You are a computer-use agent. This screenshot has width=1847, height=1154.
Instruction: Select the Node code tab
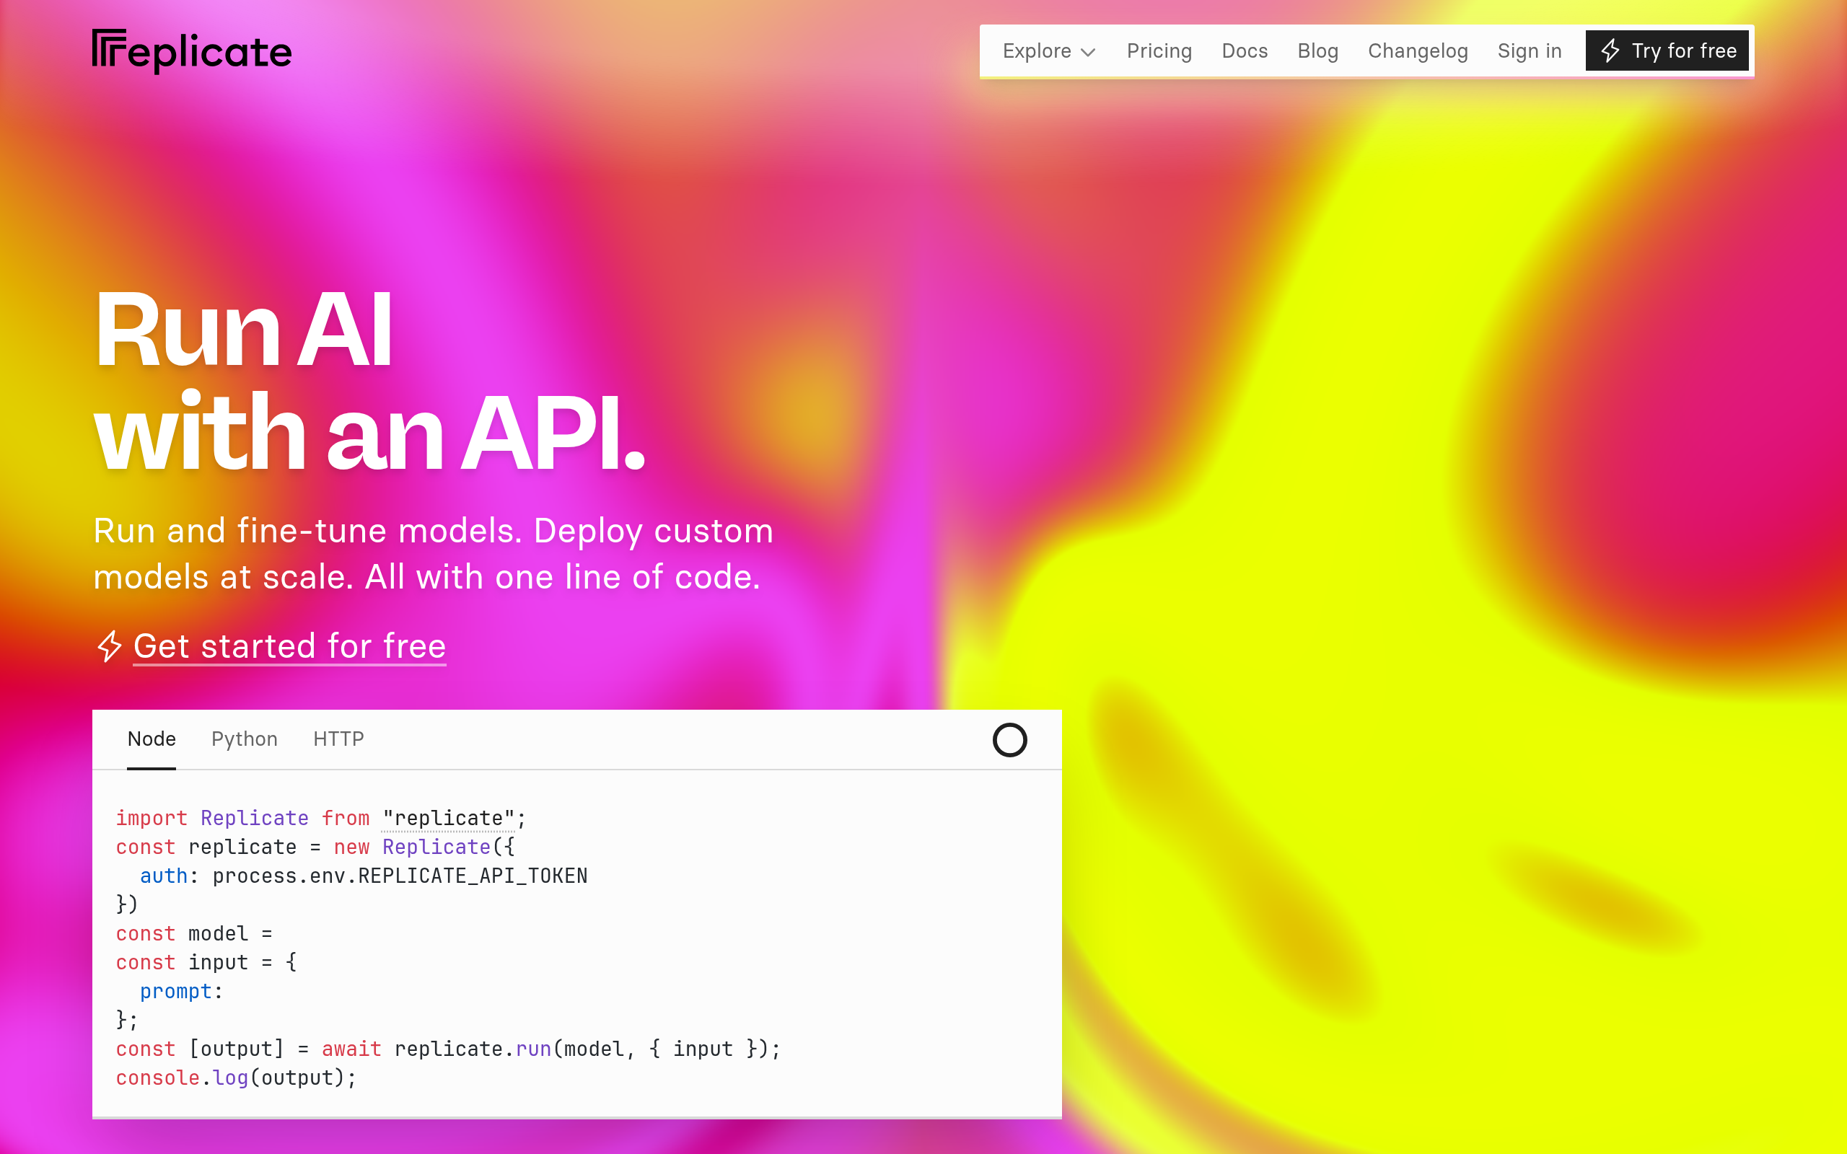coord(151,739)
